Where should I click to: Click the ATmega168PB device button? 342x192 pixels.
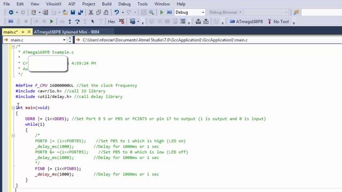(x=246, y=21)
